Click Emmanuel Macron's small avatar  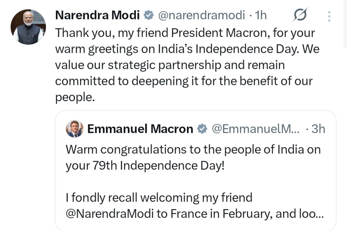[75, 129]
